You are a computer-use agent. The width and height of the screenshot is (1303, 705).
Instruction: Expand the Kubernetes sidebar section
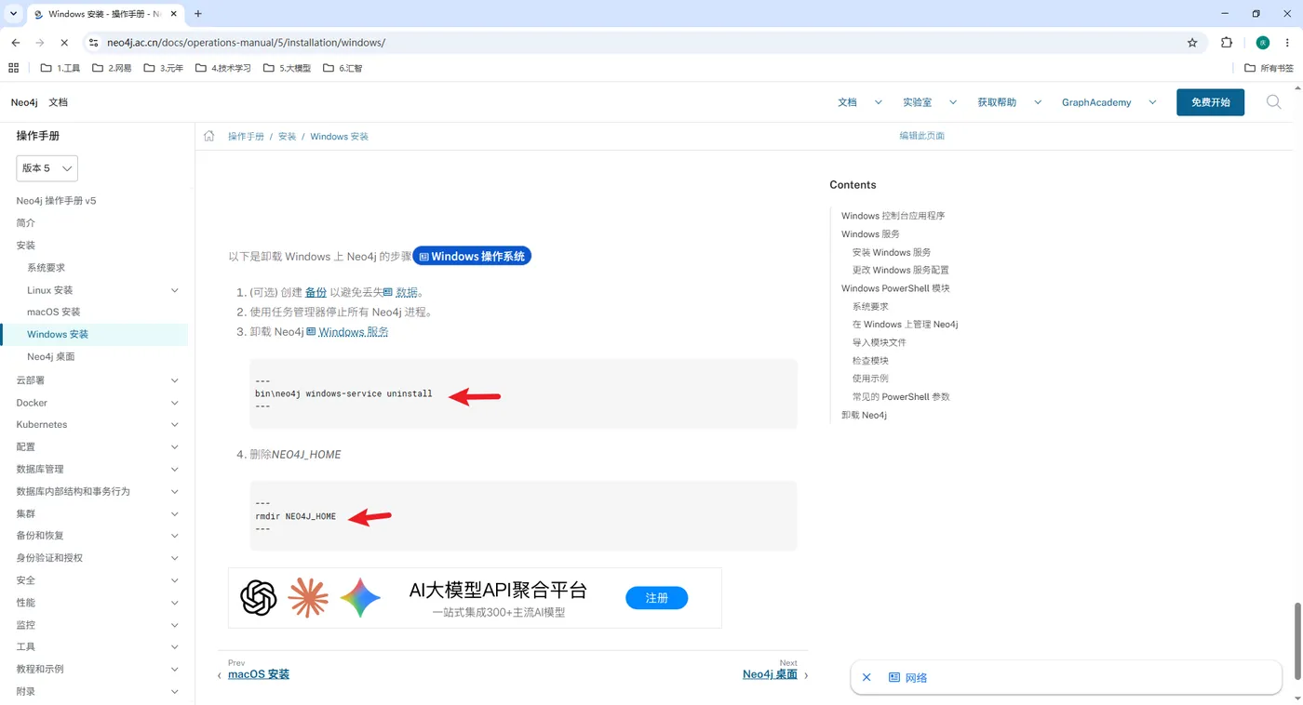pyautogui.click(x=175, y=425)
